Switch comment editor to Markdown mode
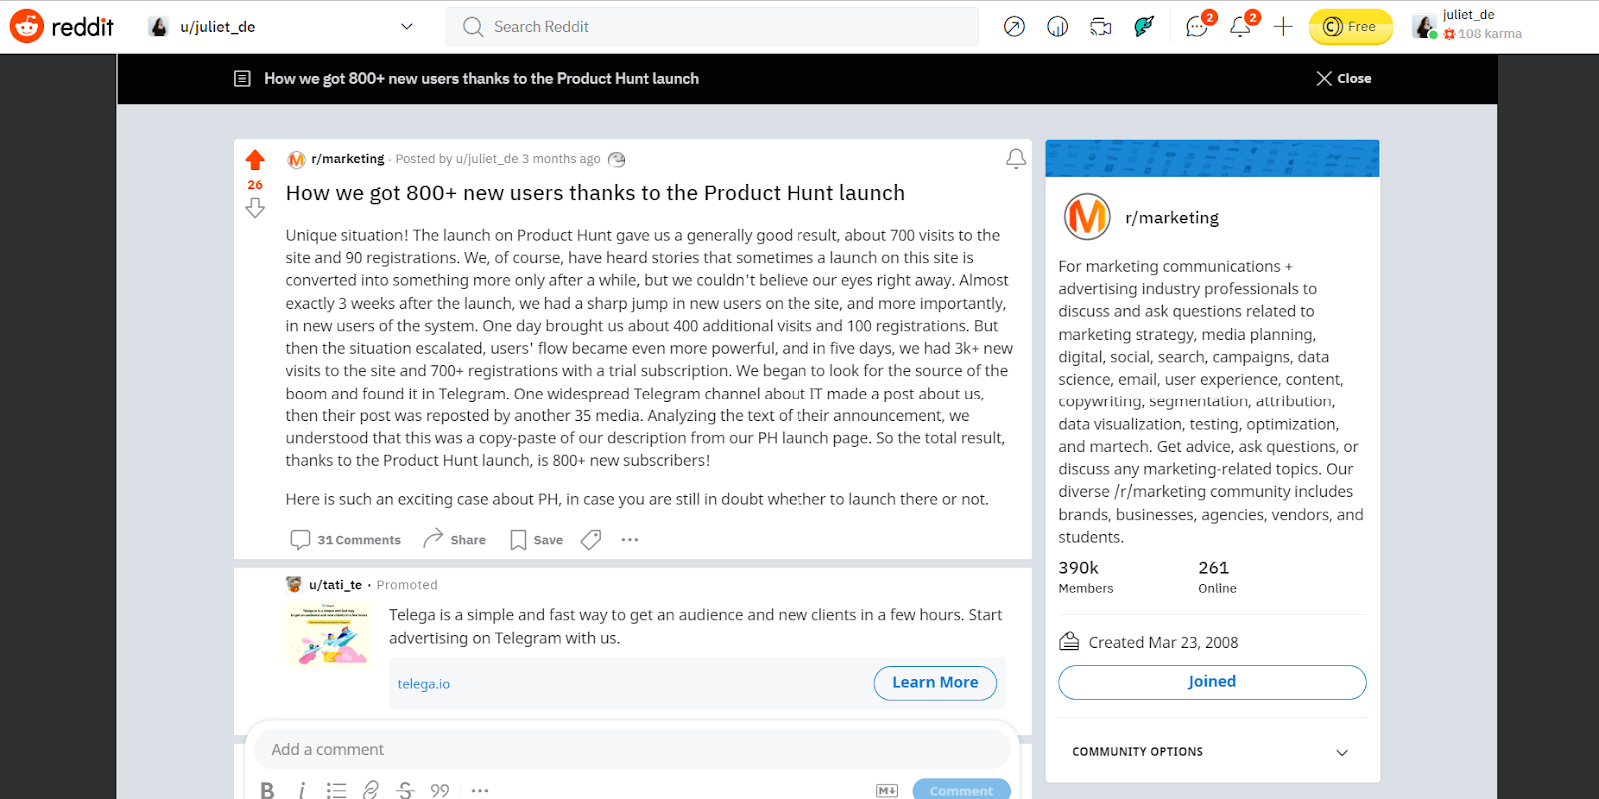This screenshot has width=1599, height=799. (887, 791)
